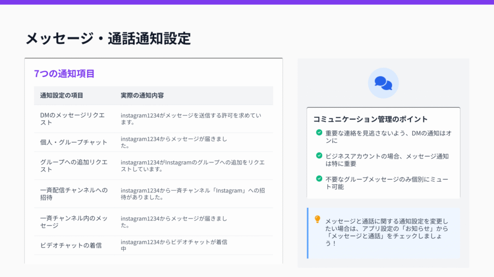Select the DMのメッセージリクエスト table row
The width and height of the screenshot is (494, 277).
[x=153, y=119]
